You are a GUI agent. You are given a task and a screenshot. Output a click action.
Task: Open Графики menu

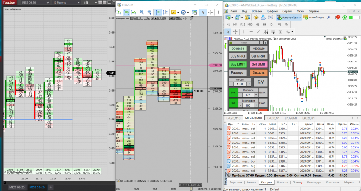(x=272, y=11)
